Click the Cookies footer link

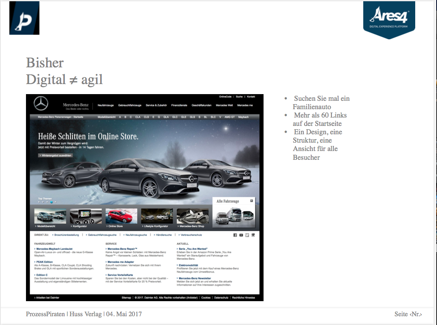click(206, 297)
